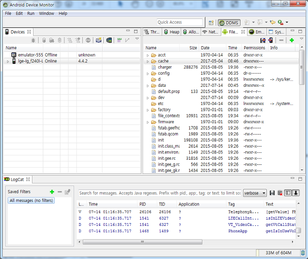Expand the cache folder
Screen dimensions: 308x259
pyautogui.click(x=148, y=62)
